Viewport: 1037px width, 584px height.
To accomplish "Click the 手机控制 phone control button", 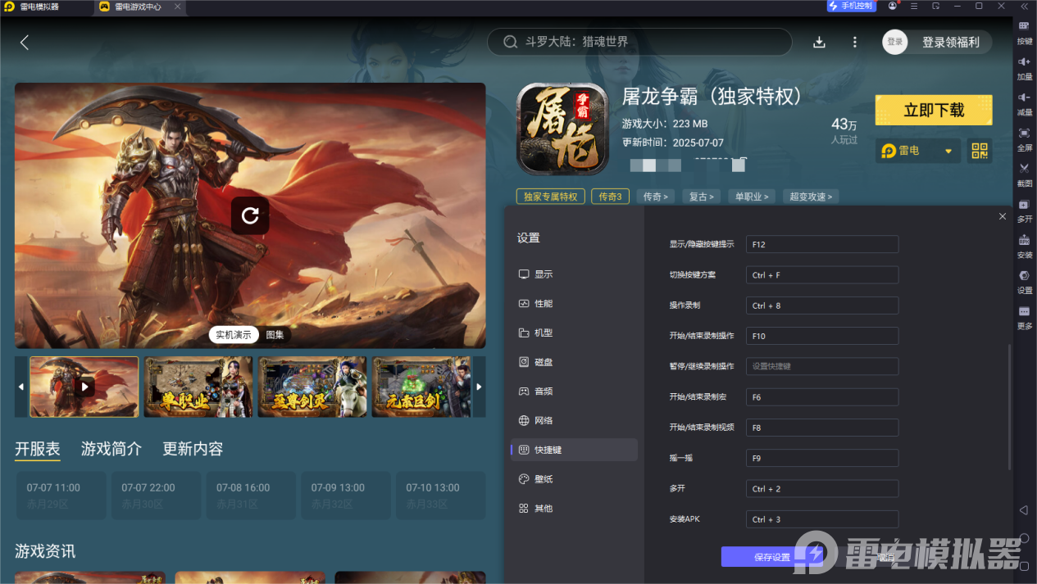I will (852, 6).
